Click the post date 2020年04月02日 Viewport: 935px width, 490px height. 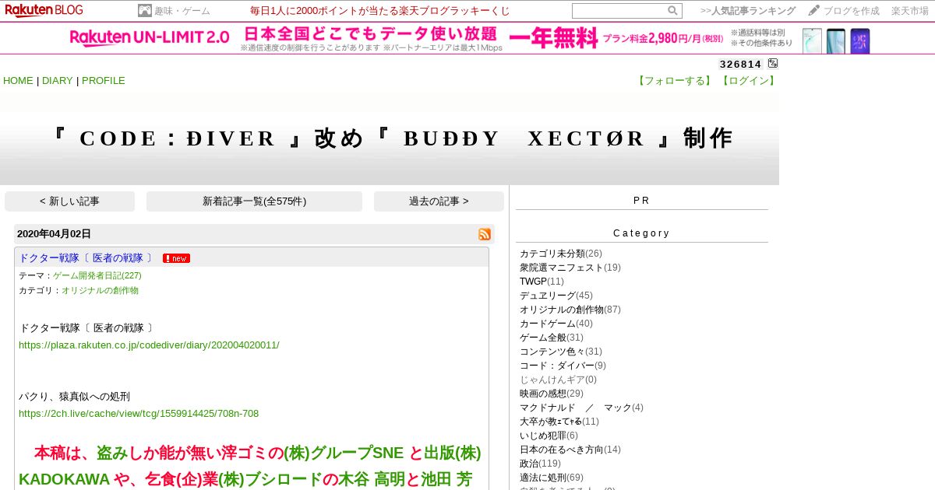[54, 234]
